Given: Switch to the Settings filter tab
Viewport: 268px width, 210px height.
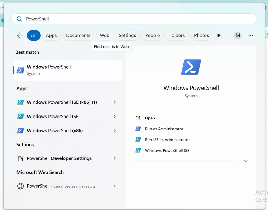Looking at the screenshot, I should [x=127, y=35].
